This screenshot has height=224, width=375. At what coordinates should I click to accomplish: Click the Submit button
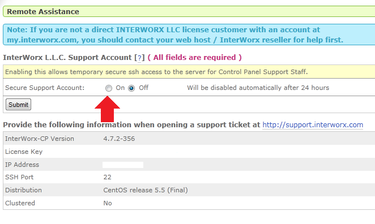pos(19,105)
